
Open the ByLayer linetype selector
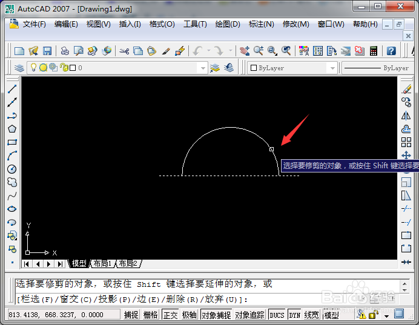378,68
